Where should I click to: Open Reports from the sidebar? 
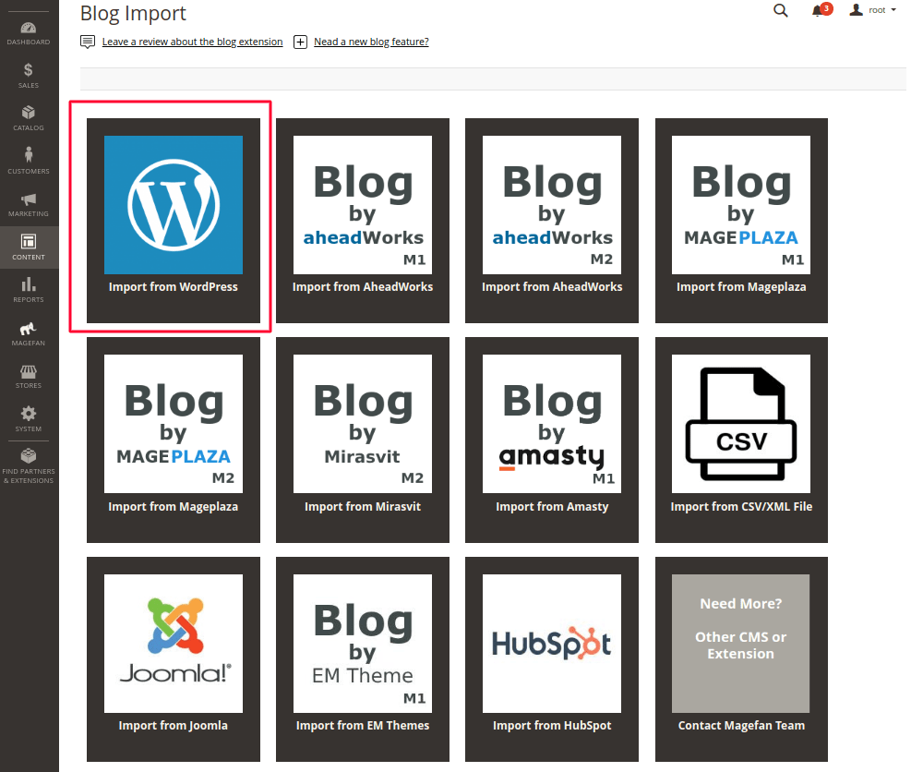tap(29, 288)
